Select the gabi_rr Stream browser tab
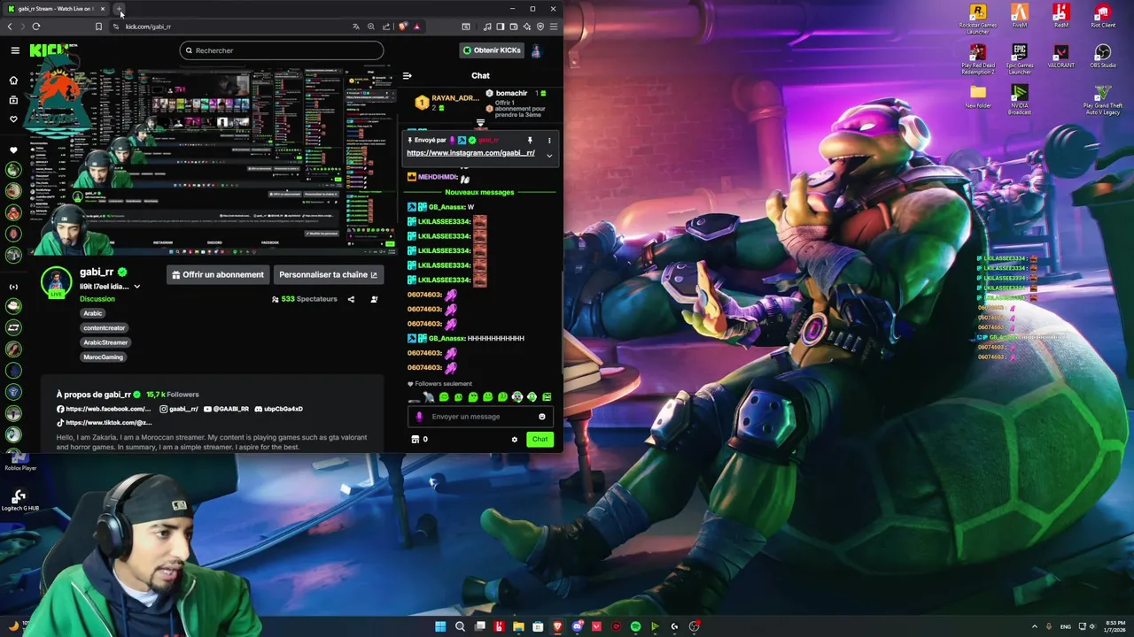The height and width of the screenshot is (637, 1134). coord(55,9)
